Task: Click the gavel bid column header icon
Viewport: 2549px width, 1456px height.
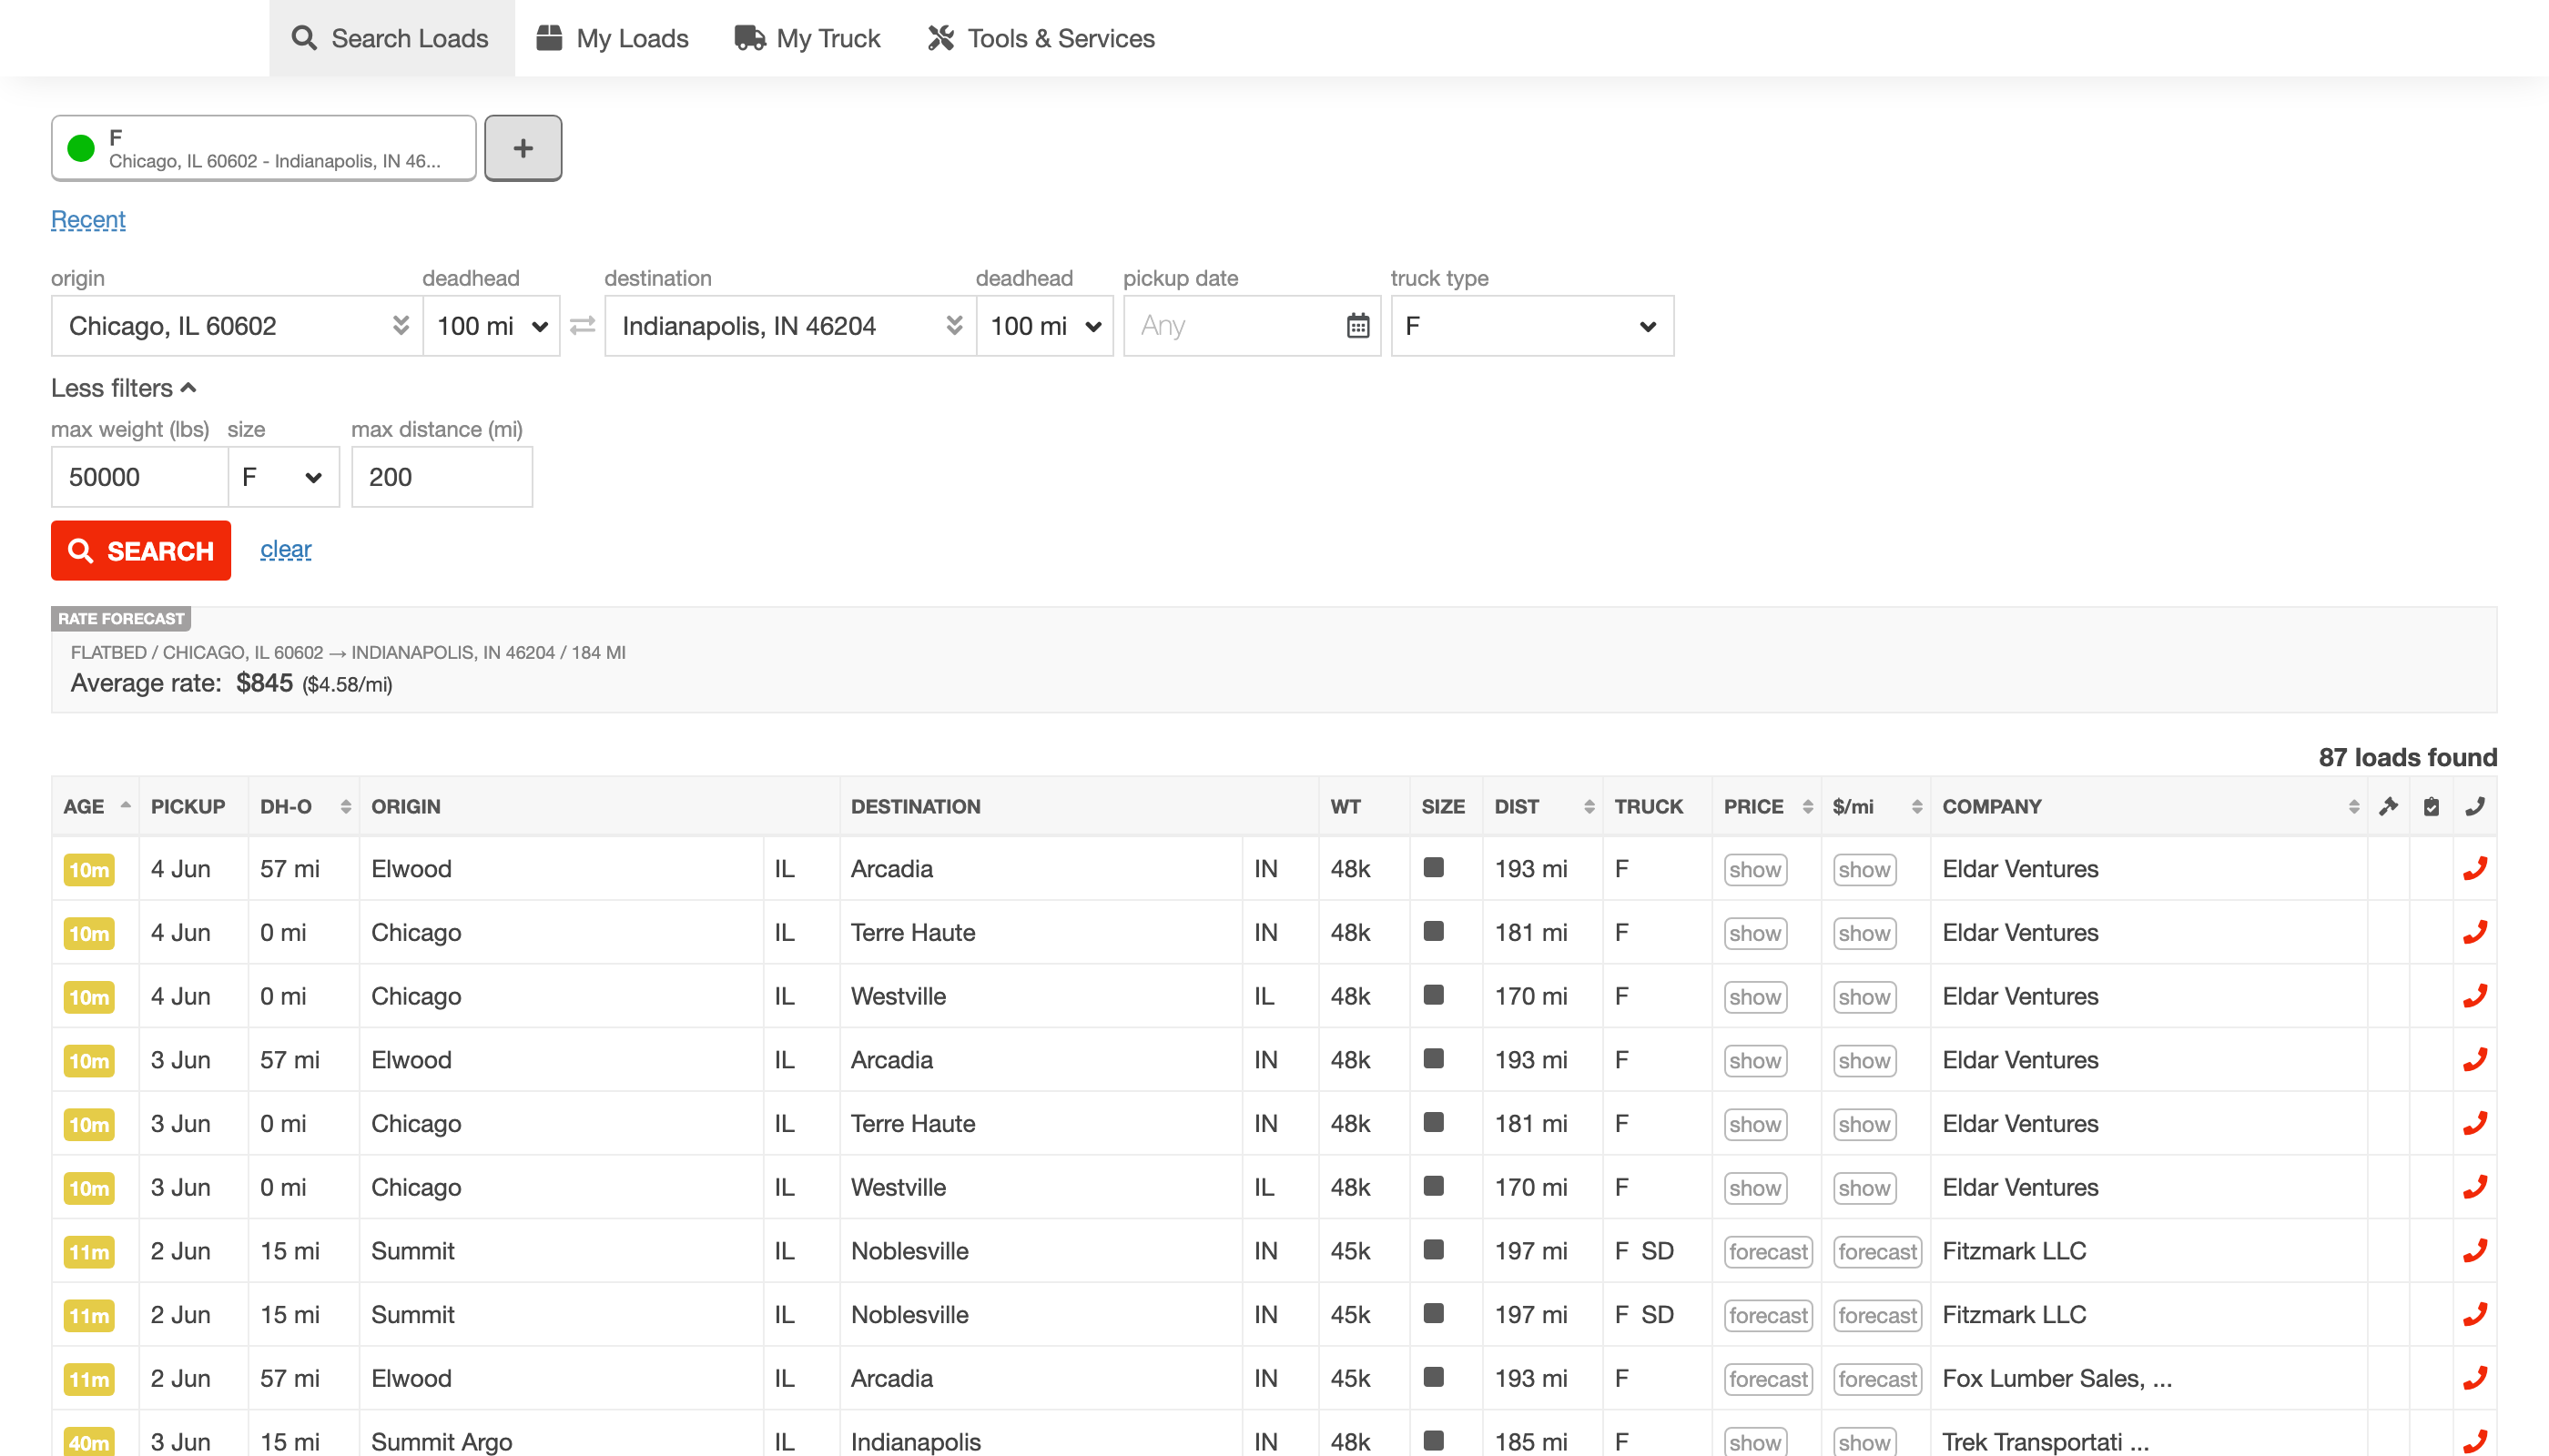Action: coord(2389,807)
